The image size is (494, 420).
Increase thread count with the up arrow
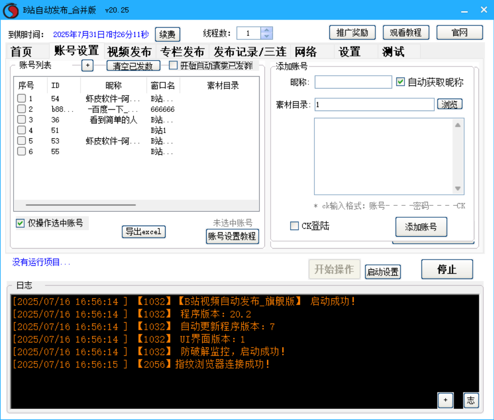[267, 30]
